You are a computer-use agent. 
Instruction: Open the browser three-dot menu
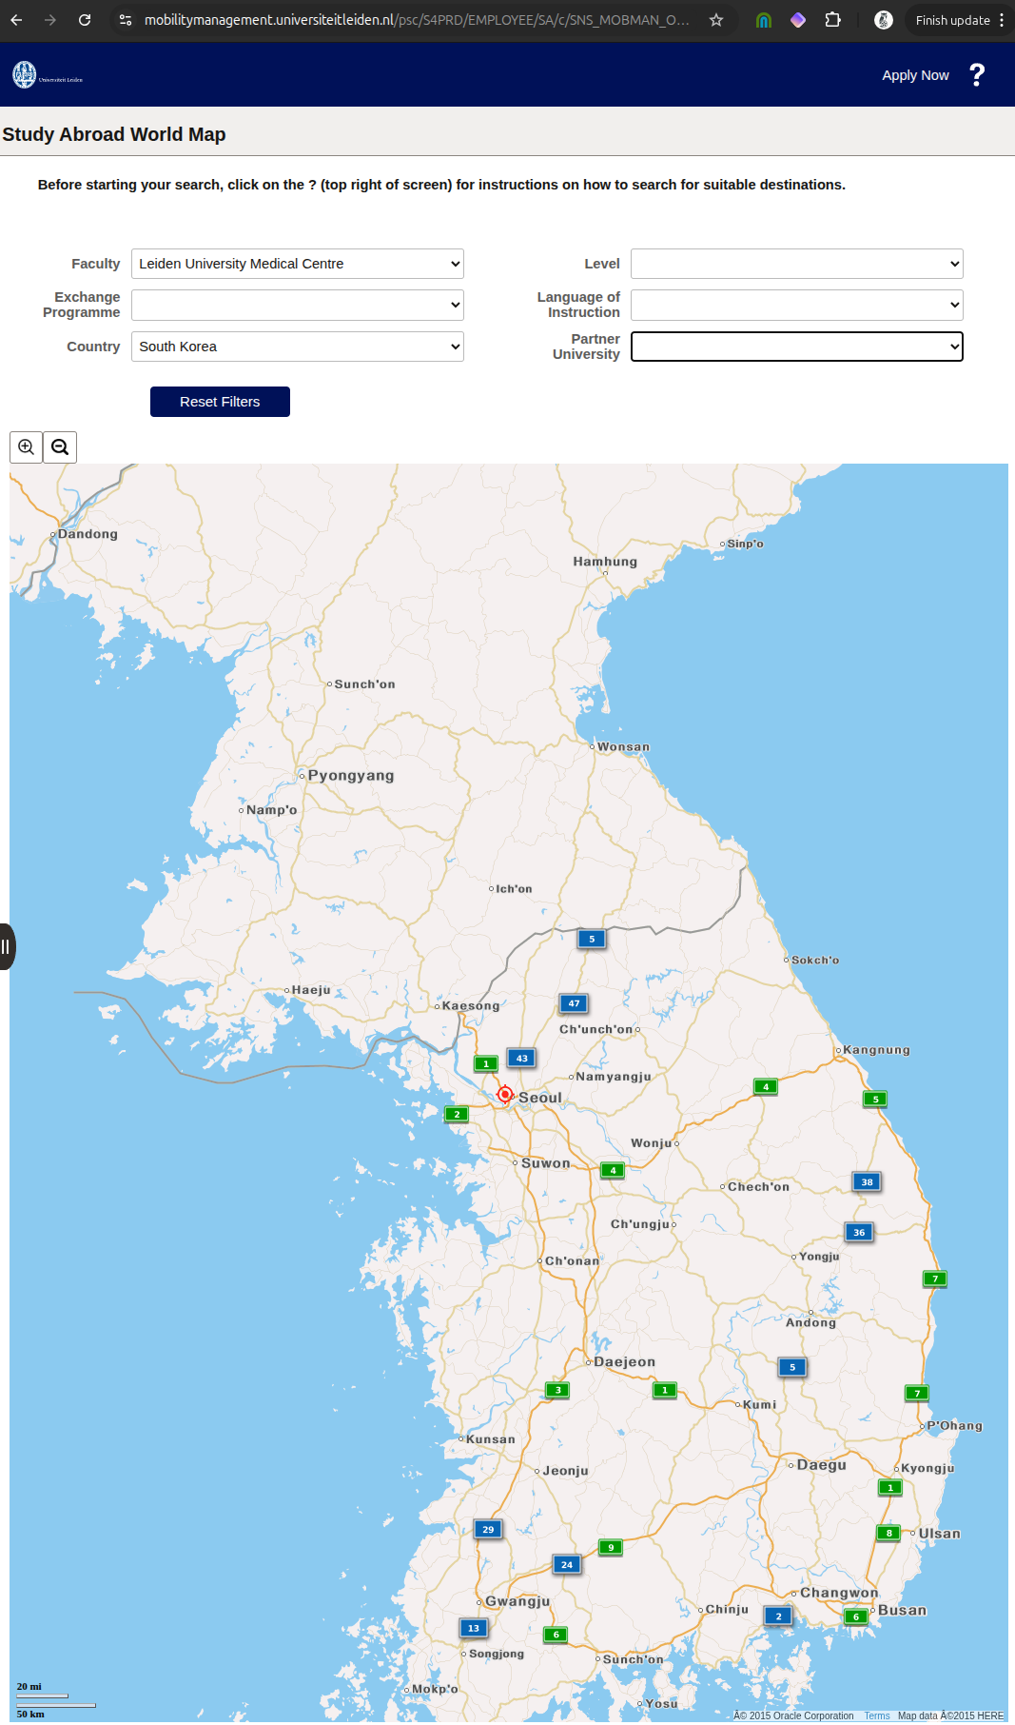coord(1002,20)
